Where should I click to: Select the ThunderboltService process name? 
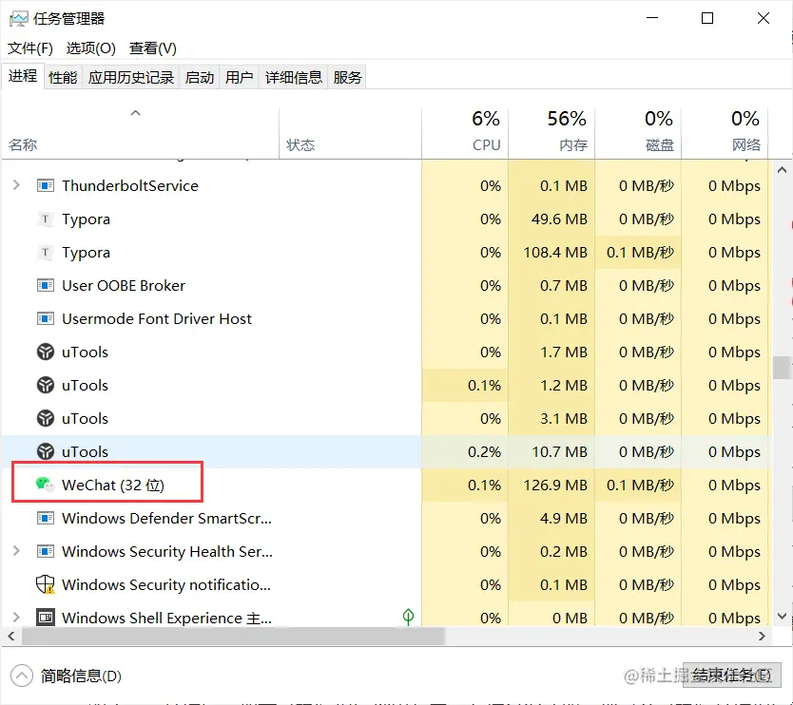[x=130, y=185]
